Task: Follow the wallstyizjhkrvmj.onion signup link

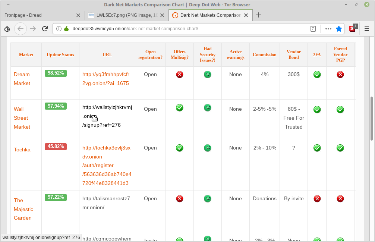Action: click(x=107, y=116)
